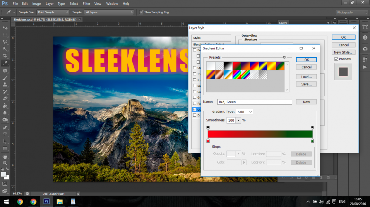Select the Rectangle shape tool
The width and height of the screenshot is (370, 207).
tap(5, 149)
